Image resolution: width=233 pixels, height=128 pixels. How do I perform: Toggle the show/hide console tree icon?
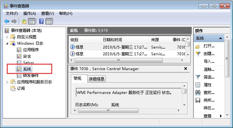32,21
